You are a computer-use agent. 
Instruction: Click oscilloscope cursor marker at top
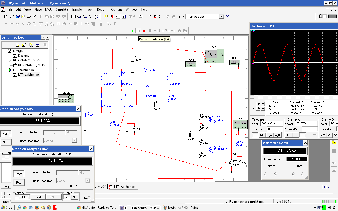pos(253,31)
